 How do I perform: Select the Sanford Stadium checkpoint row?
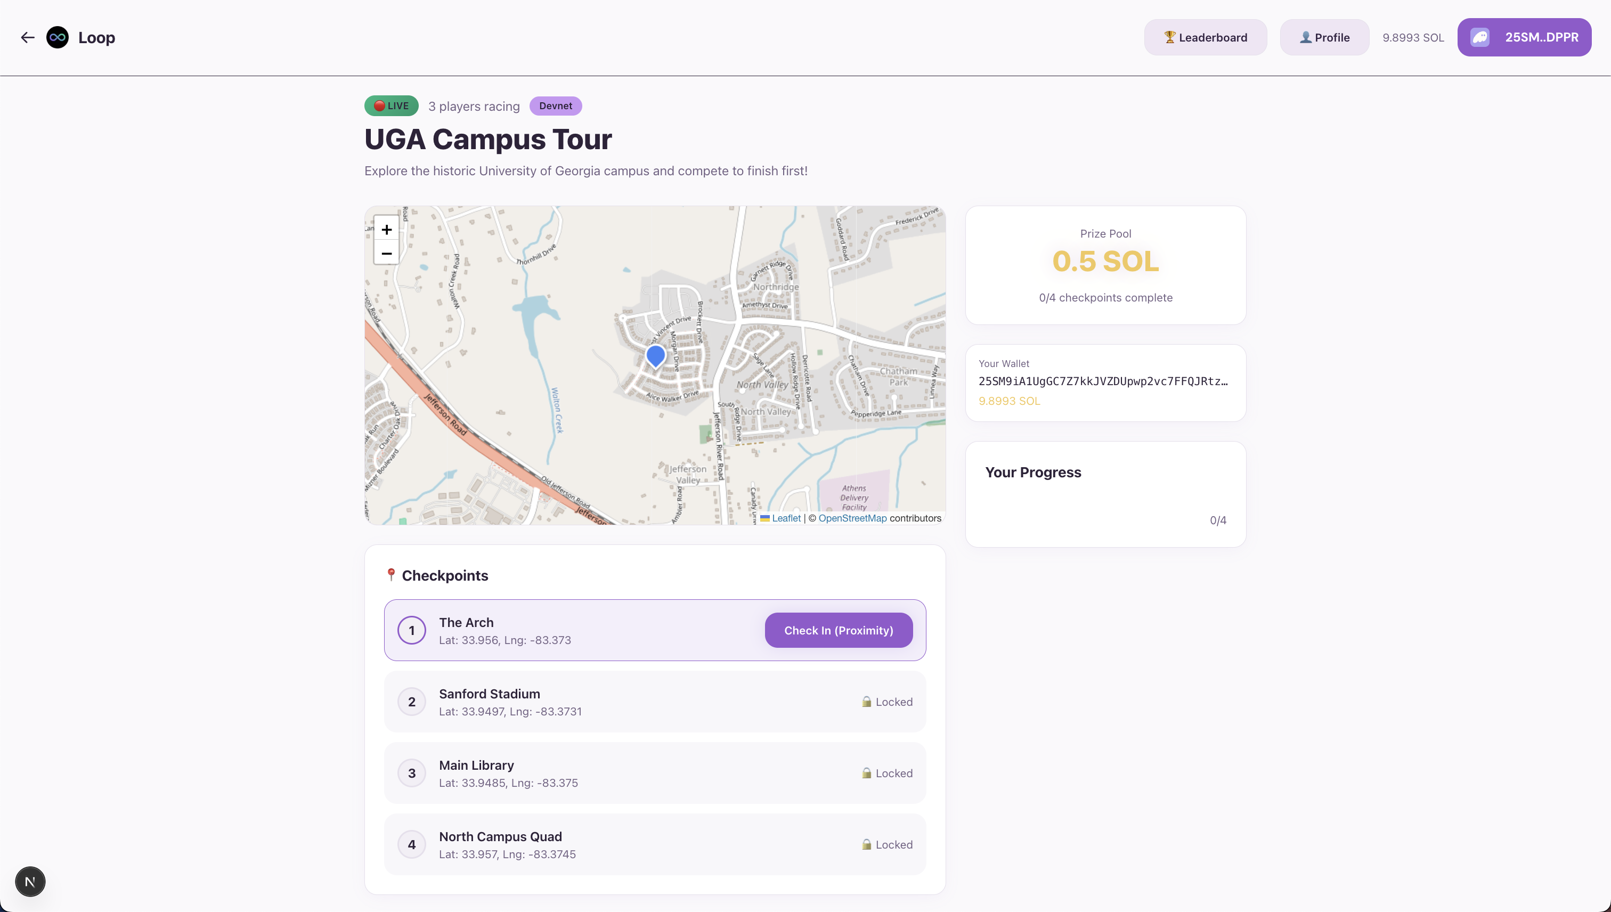(655, 702)
